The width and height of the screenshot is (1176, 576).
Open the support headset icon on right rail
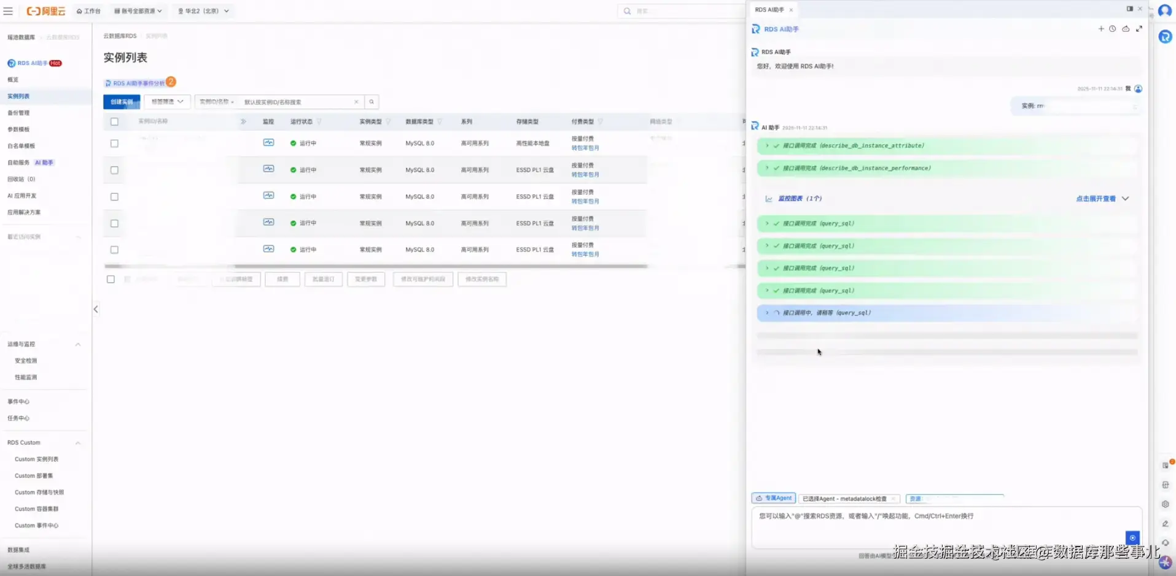[1165, 543]
